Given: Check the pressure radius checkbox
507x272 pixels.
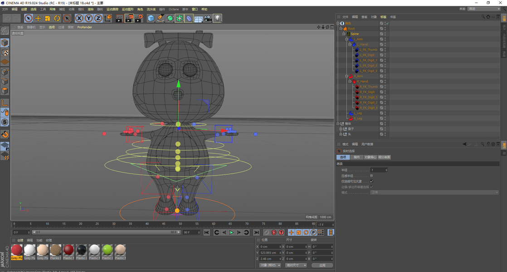Looking at the screenshot, I should [x=371, y=176].
